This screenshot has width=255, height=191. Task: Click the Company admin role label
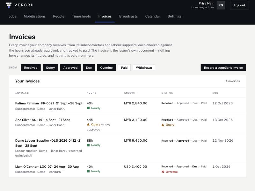coord(202,7)
